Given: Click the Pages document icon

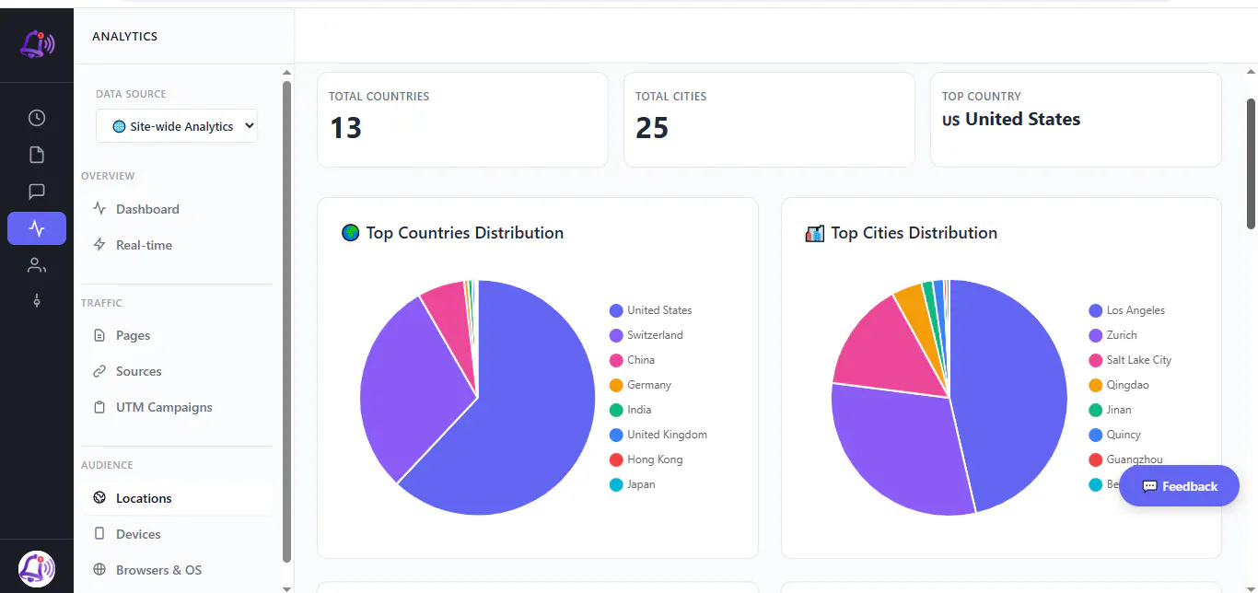Looking at the screenshot, I should pos(99,335).
